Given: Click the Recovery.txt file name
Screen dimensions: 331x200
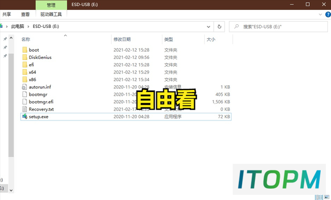Looking at the screenshot, I should coord(41,109).
